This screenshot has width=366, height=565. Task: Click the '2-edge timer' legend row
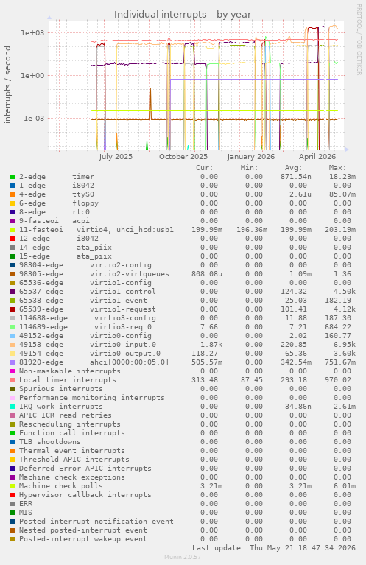(183, 177)
